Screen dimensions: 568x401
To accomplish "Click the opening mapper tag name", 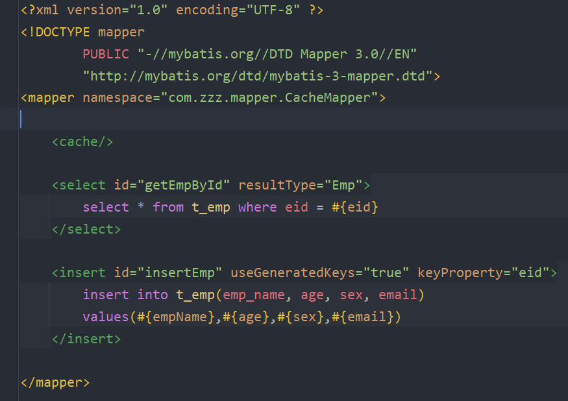I will 51,98.
